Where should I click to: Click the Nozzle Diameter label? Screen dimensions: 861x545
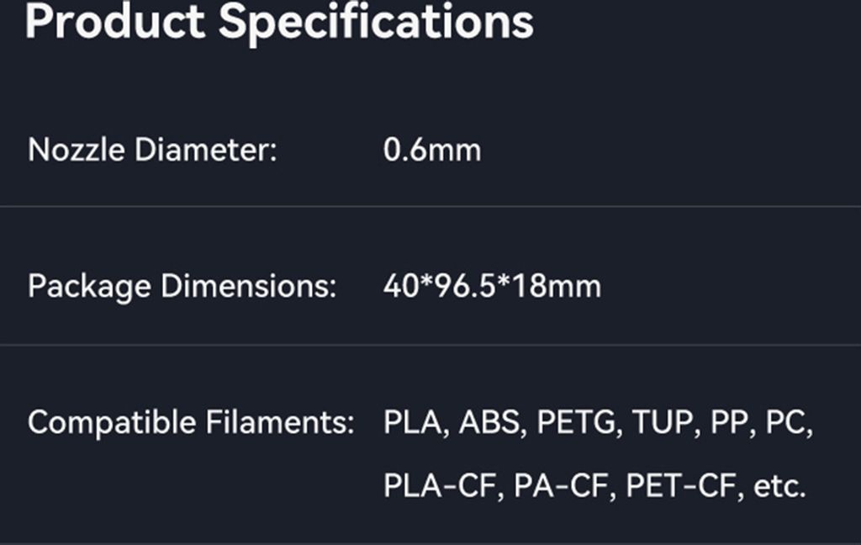coord(152,151)
